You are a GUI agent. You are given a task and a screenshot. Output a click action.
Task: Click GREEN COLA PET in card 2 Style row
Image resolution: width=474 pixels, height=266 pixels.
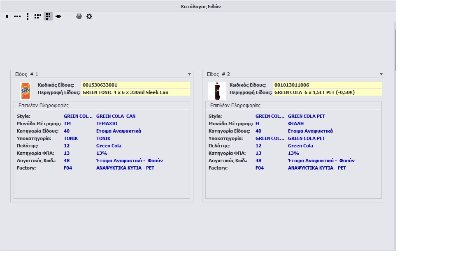(x=306, y=116)
